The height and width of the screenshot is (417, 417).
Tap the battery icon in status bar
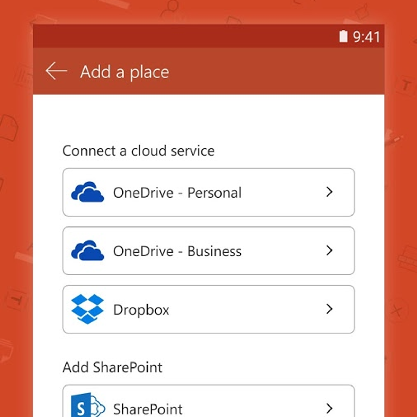pos(344,36)
